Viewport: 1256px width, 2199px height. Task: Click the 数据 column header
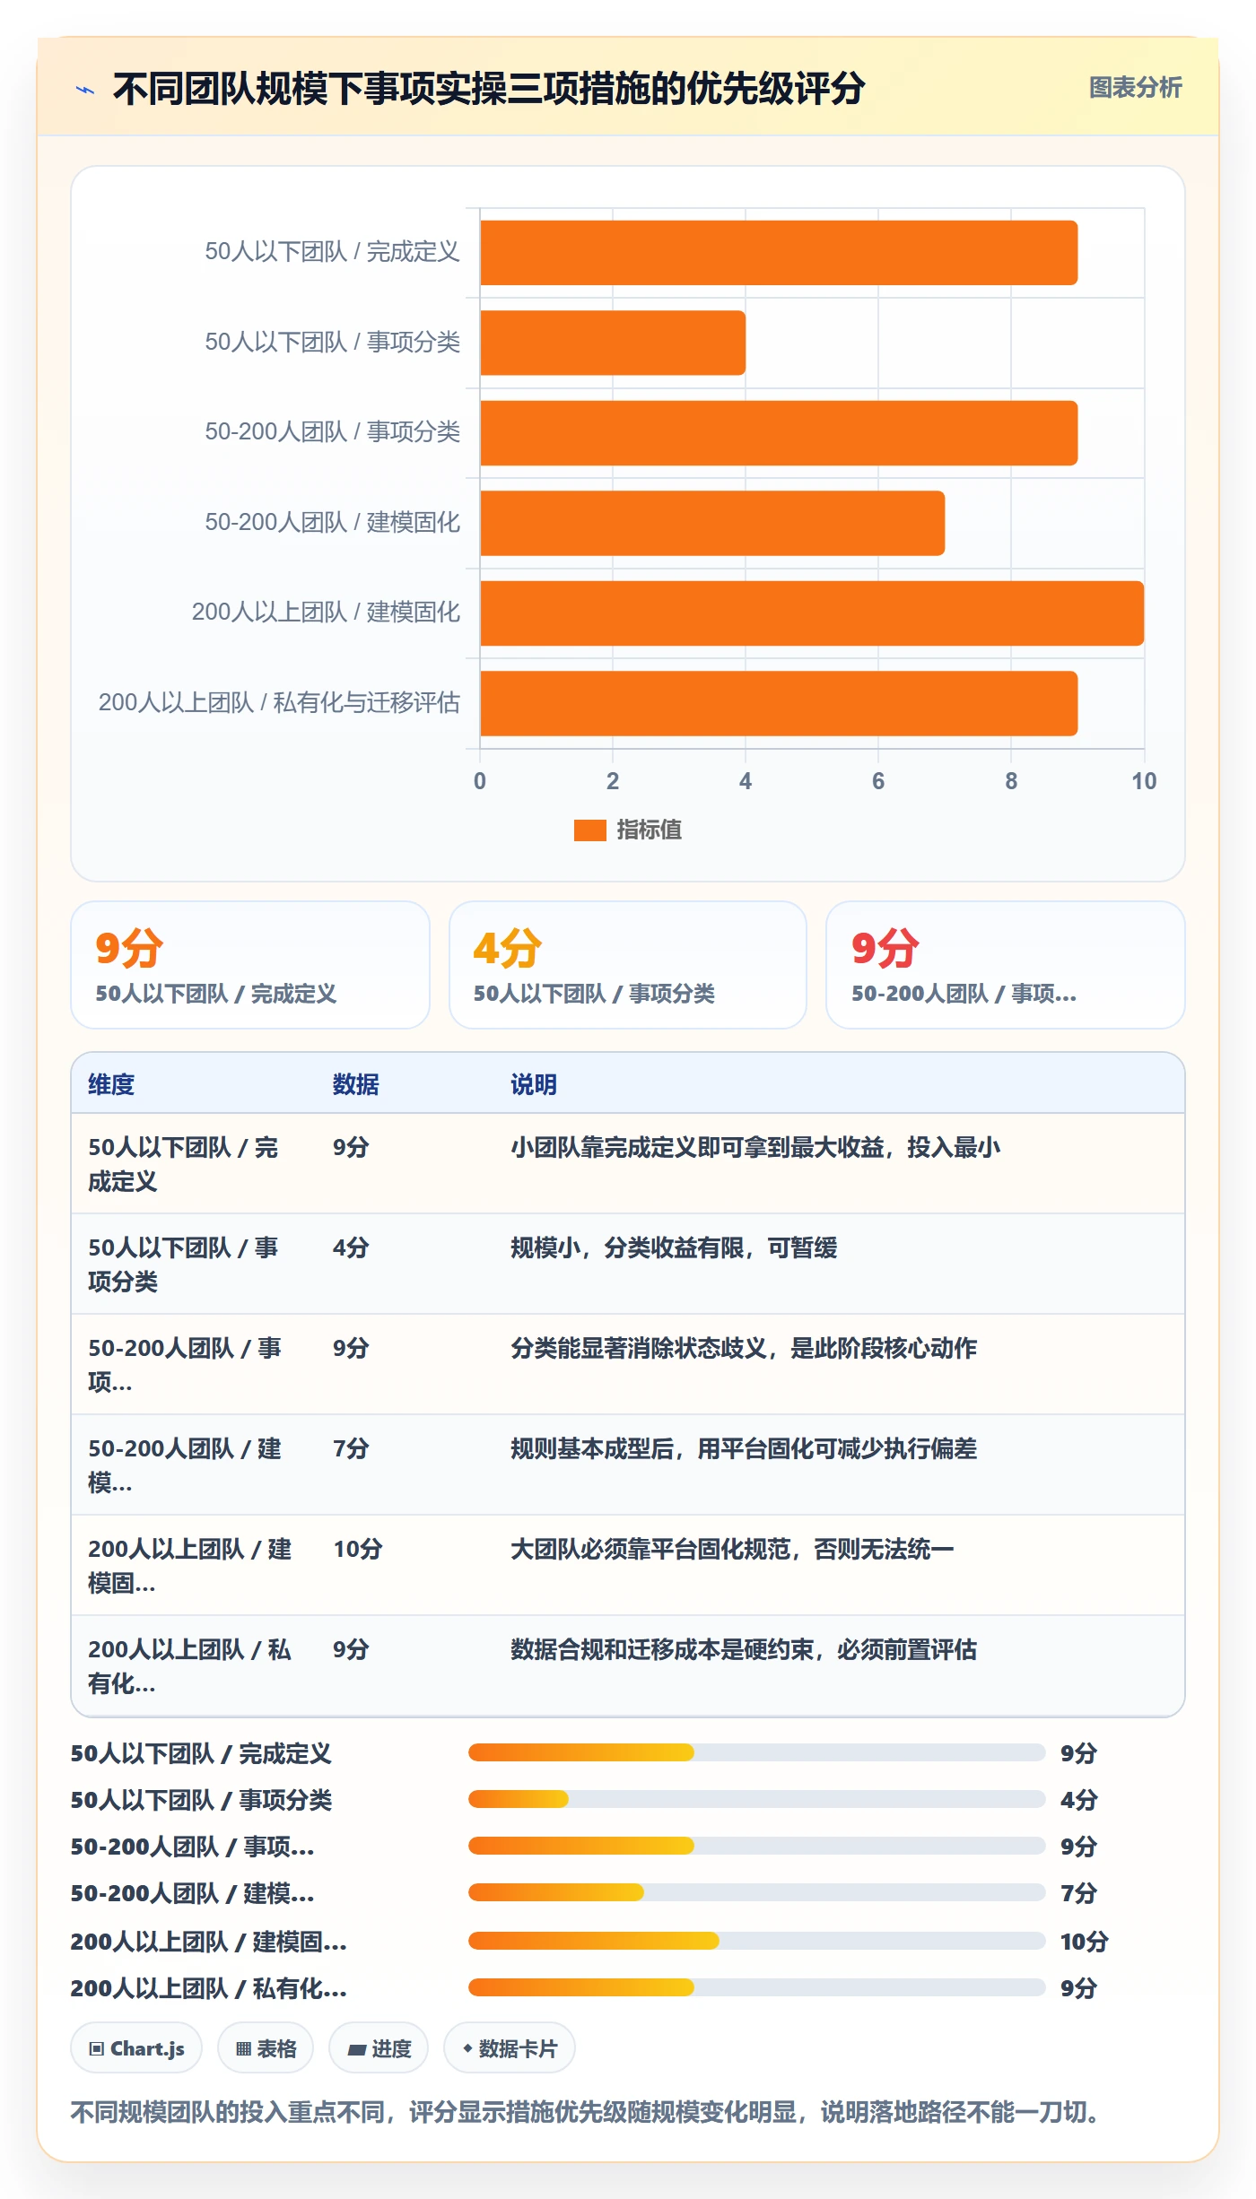coord(356,1084)
